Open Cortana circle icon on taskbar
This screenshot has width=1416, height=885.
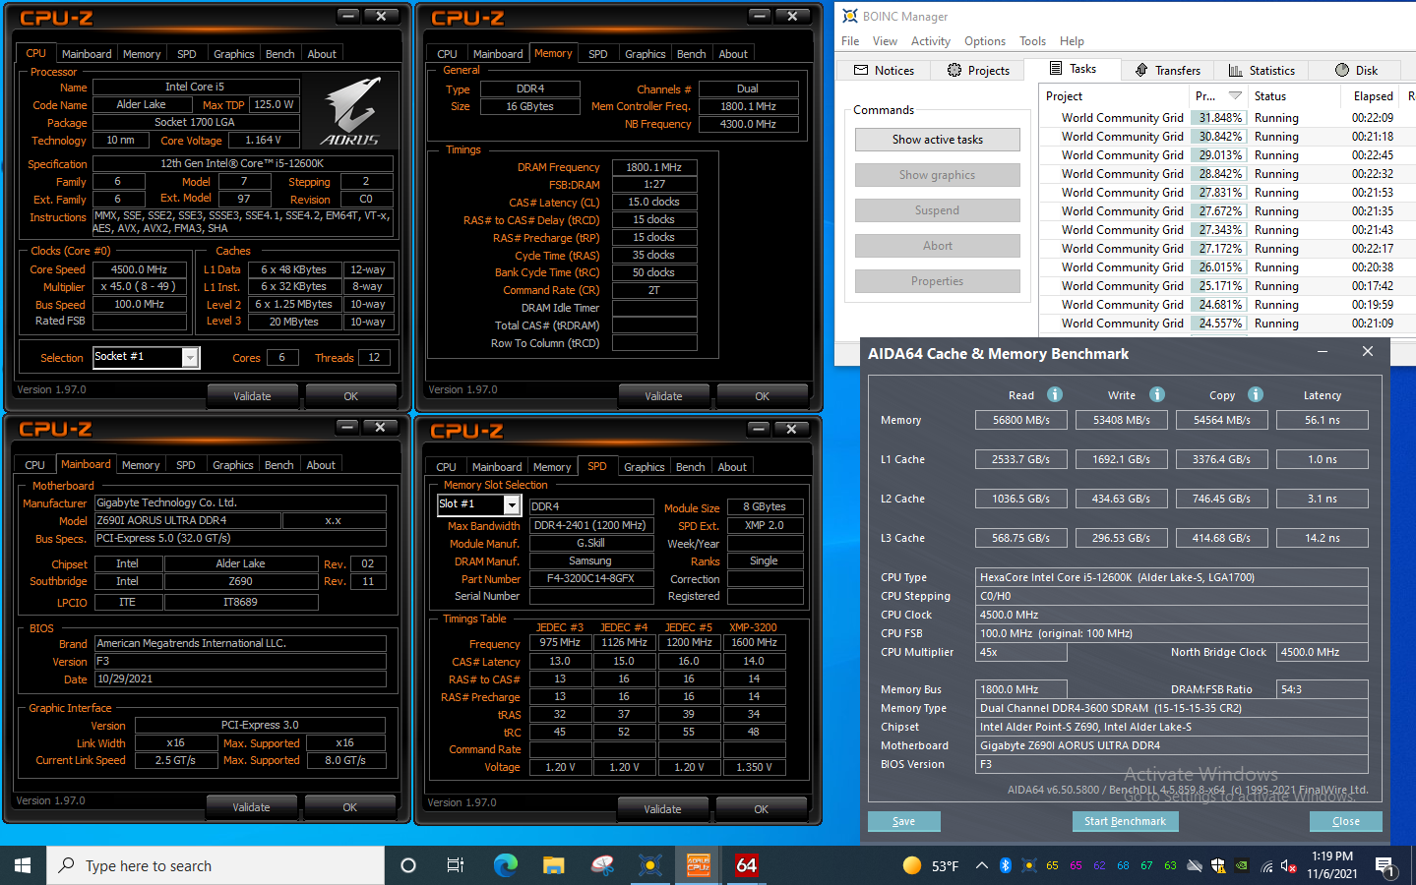(407, 865)
